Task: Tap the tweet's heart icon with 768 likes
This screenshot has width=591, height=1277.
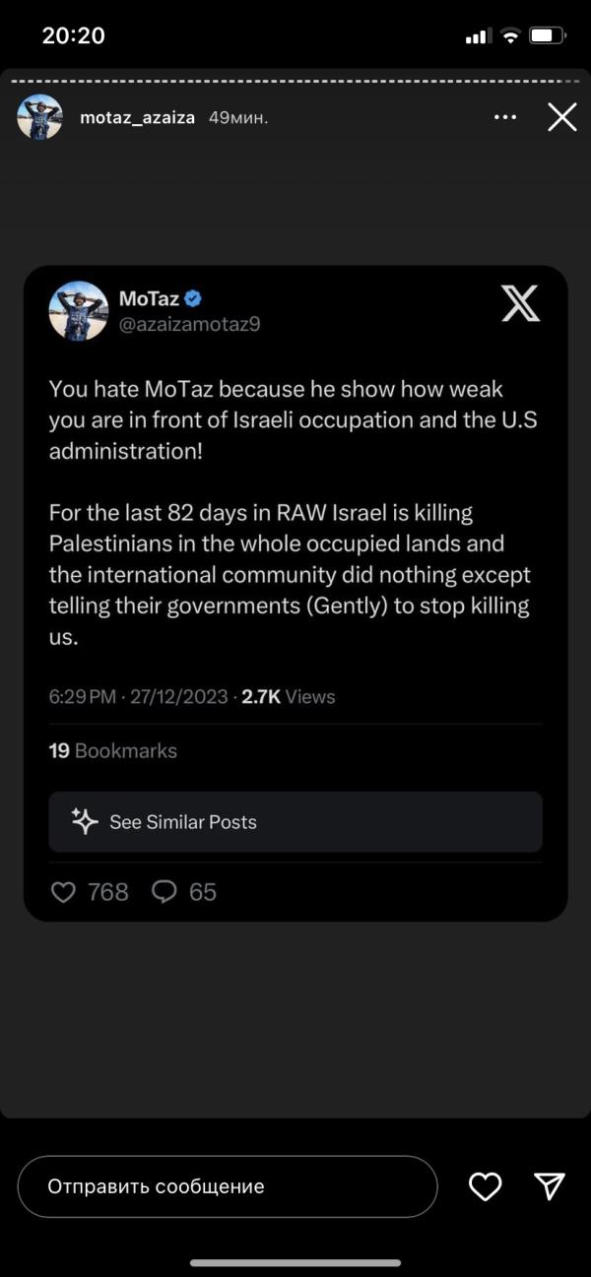Action: (63, 892)
